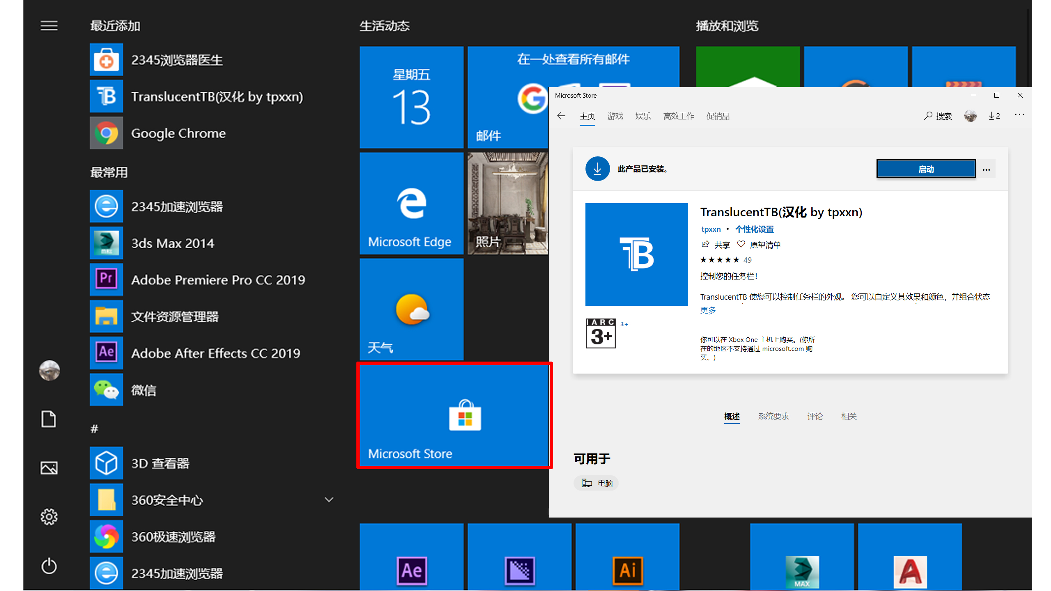This screenshot has height=591, width=1051.
Task: Click the 启动 button
Action: coord(926,169)
